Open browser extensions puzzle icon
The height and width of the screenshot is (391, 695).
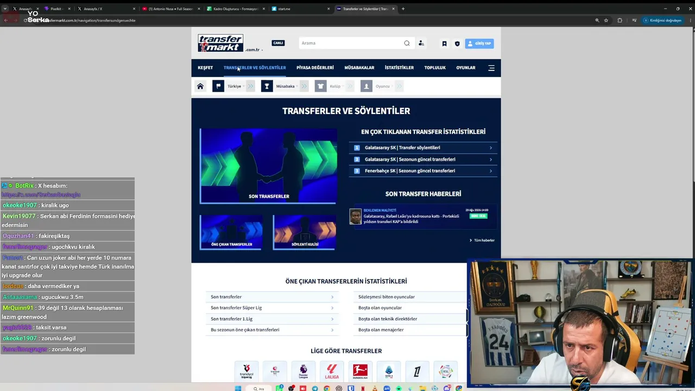620,21
